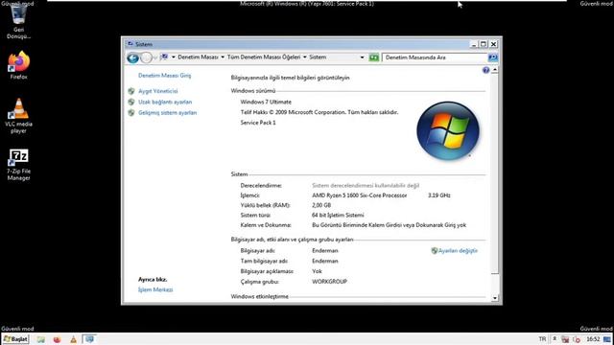Screen dimensions: 614x345
Task: Open the Gelişmiş sistem ayarları link
Action: click(x=167, y=113)
